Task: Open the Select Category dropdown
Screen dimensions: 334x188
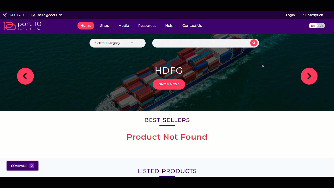Action: [x=117, y=43]
